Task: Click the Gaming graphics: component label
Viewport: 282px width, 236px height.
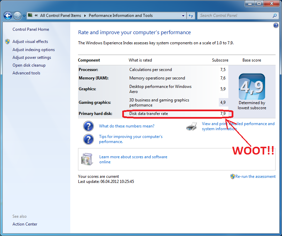Action: 95,102
